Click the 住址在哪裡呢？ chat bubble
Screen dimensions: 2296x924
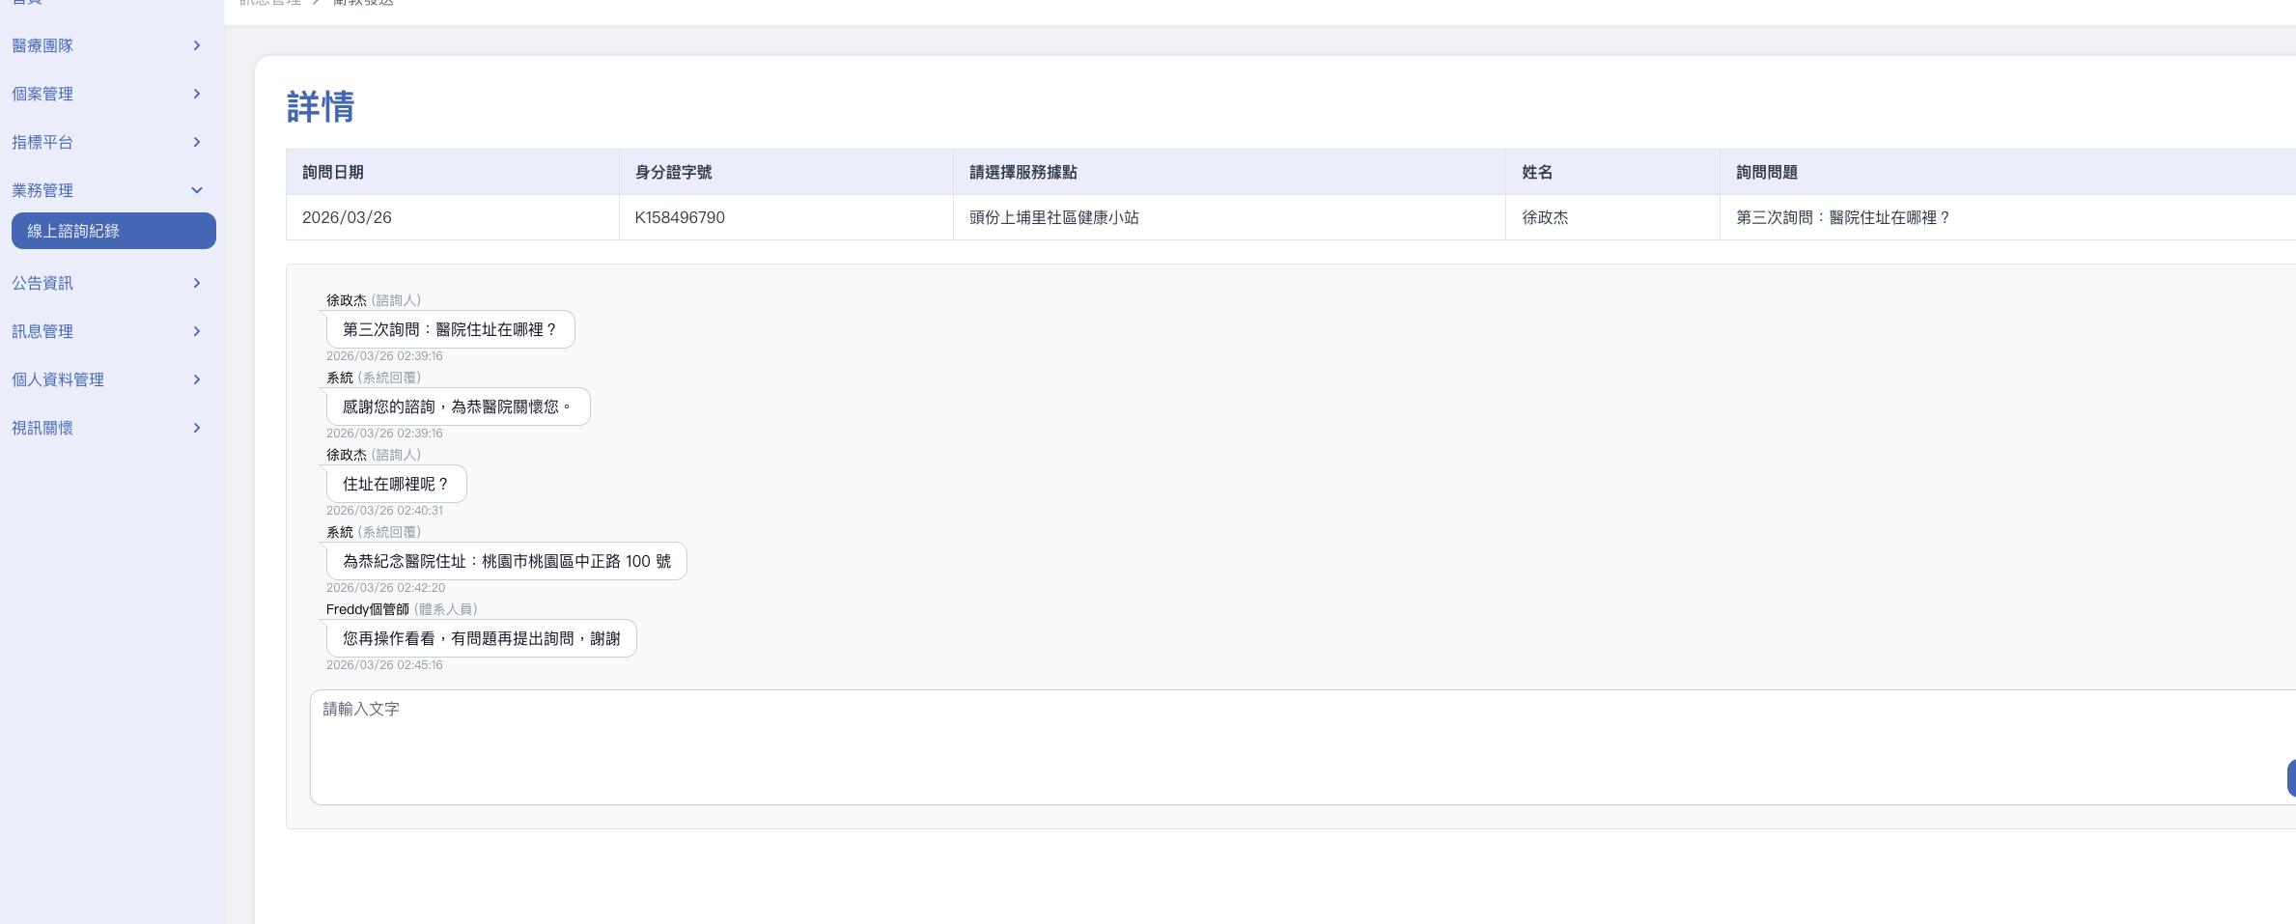[x=396, y=484]
